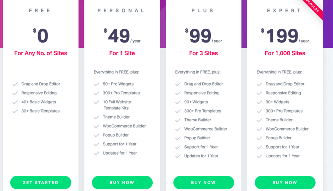Image resolution: width=333 pixels, height=191 pixels.
Task: Click checkmark beside 30+ Basic Templates
Action: 15,111
